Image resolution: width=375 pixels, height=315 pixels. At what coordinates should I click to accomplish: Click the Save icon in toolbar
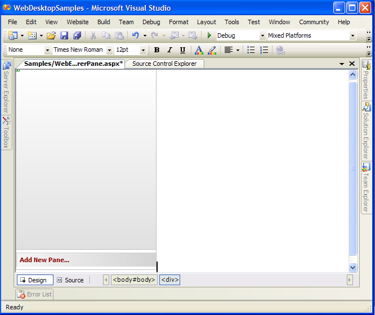pyautogui.click(x=64, y=35)
